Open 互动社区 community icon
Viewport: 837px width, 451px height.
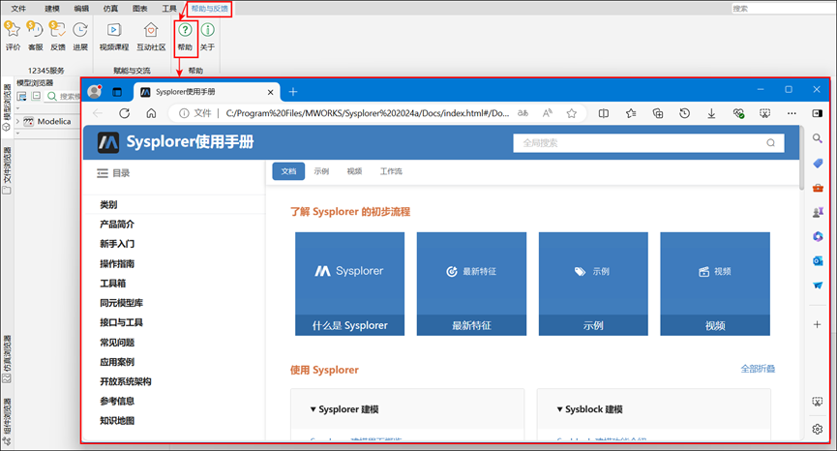coord(151,30)
